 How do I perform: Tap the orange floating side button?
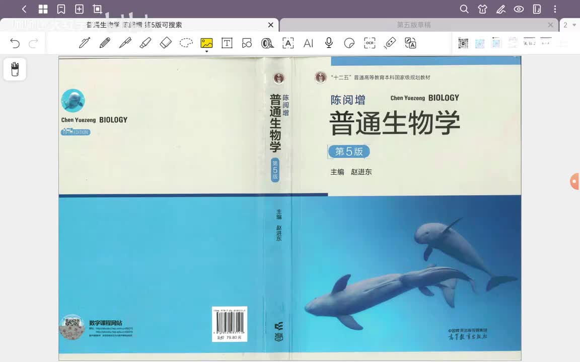click(x=575, y=182)
